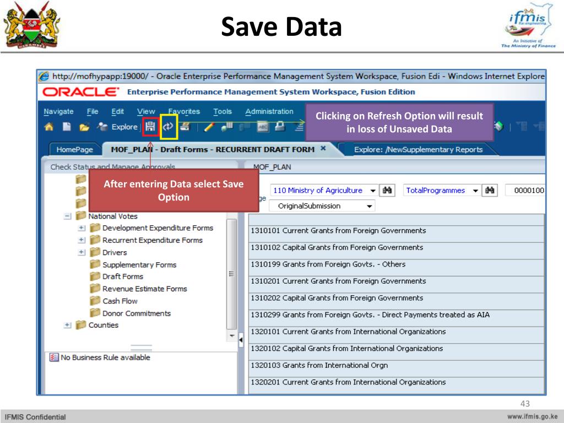Open the Administration menu

coord(269,111)
